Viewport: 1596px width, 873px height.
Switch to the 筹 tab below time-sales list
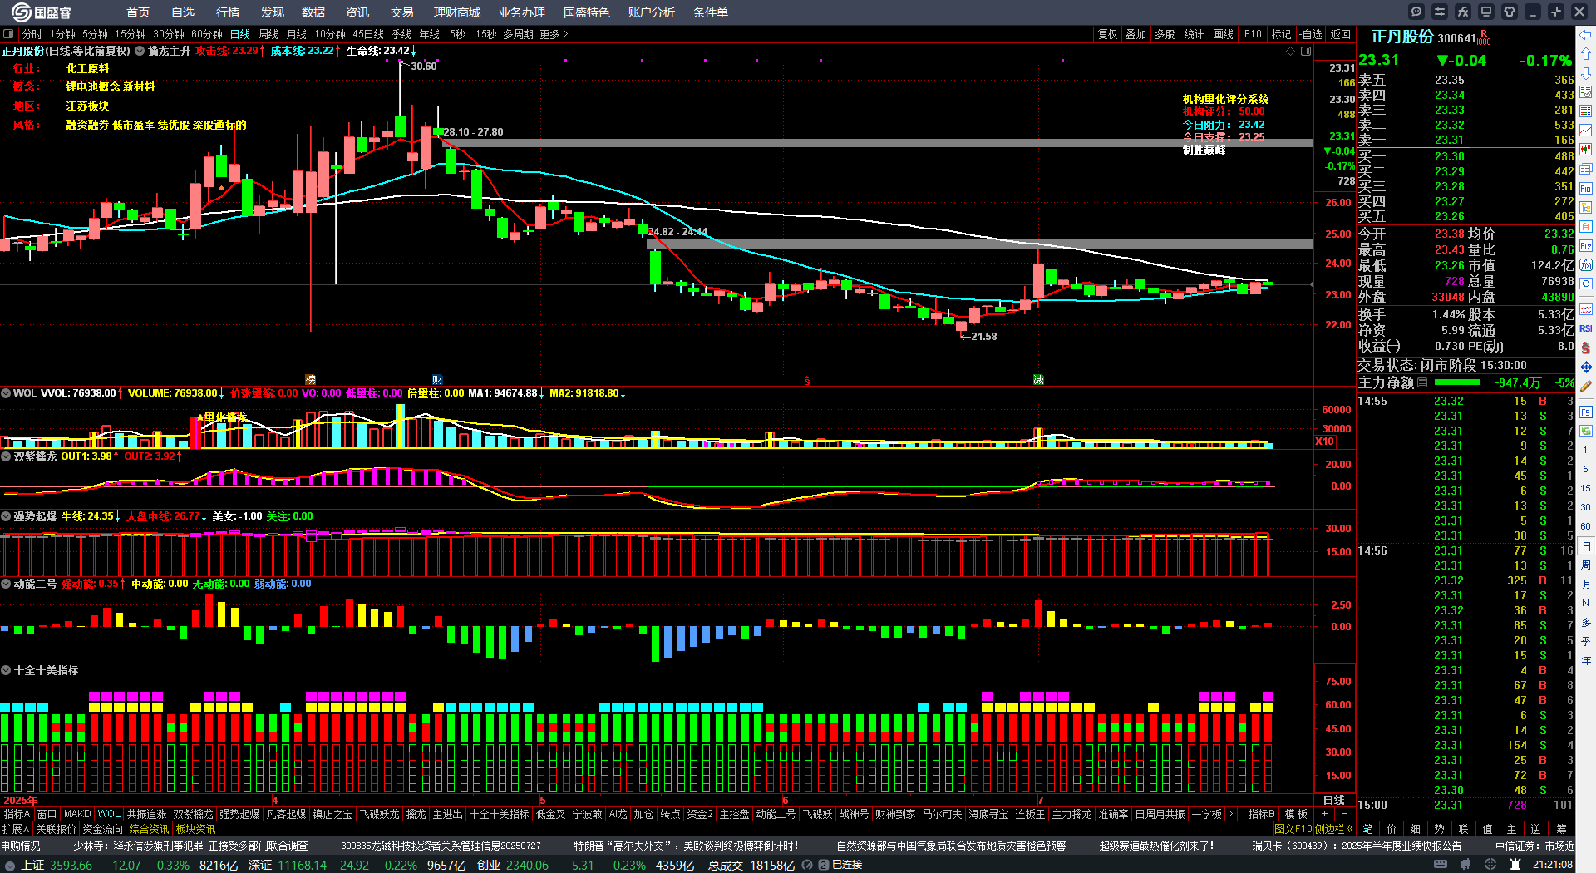pyautogui.click(x=1561, y=829)
